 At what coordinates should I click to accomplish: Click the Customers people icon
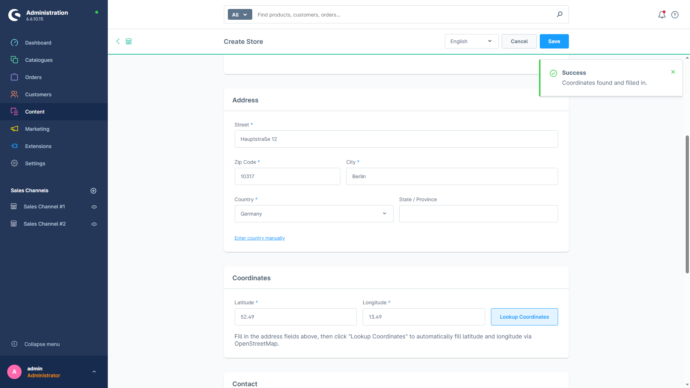14,94
